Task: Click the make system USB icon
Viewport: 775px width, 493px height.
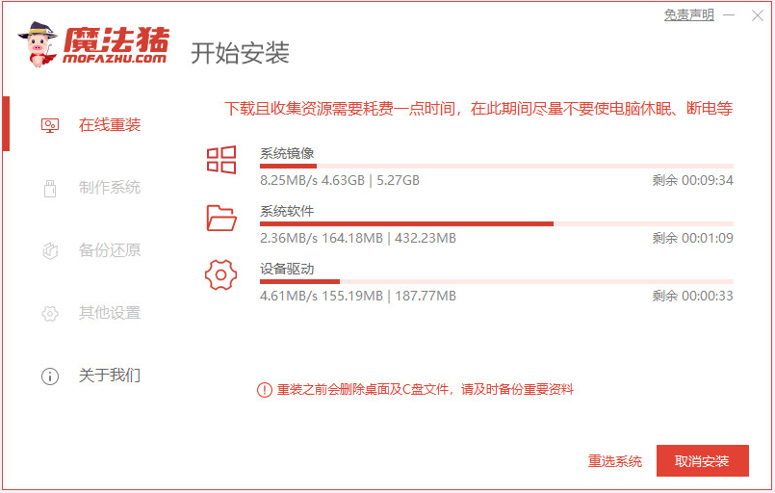Action: pos(50,188)
